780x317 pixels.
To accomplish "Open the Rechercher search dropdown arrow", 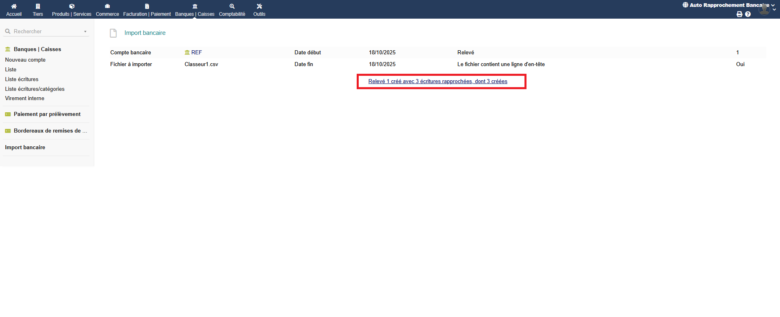I will [x=85, y=32].
